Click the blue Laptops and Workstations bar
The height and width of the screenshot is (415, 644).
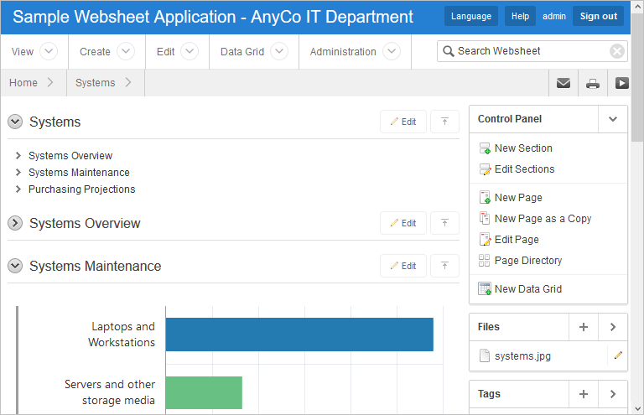coord(299,335)
